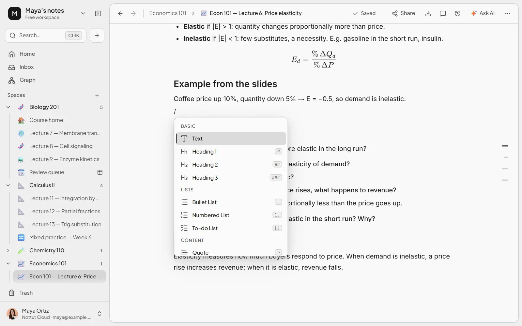Open Lecture 8 — Cell signaling
Screen dimensions: 522x326
(x=59, y=146)
